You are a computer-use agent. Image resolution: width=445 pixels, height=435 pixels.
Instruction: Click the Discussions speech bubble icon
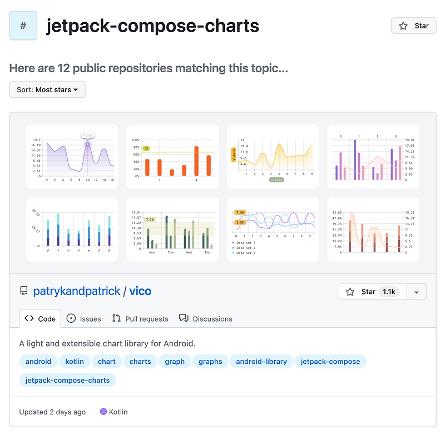(184, 318)
